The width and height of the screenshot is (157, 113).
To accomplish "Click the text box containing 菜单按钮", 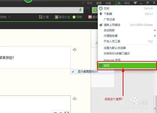I will [x=35, y=57].
